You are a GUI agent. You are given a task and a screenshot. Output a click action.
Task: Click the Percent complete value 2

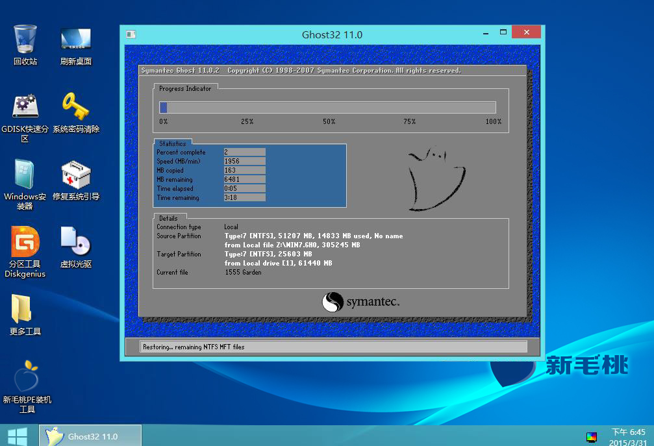(244, 152)
